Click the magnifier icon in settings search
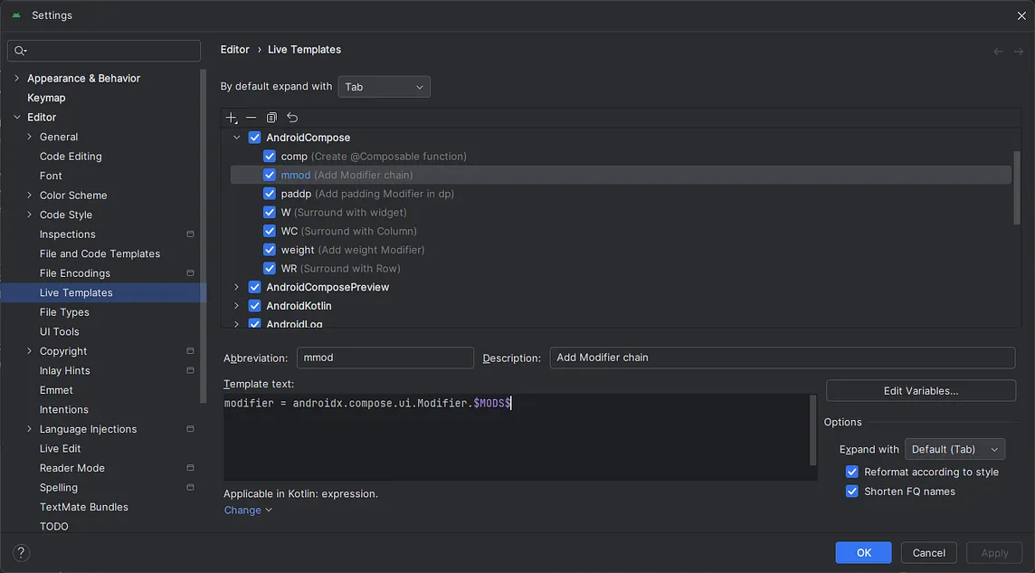 [x=18, y=51]
